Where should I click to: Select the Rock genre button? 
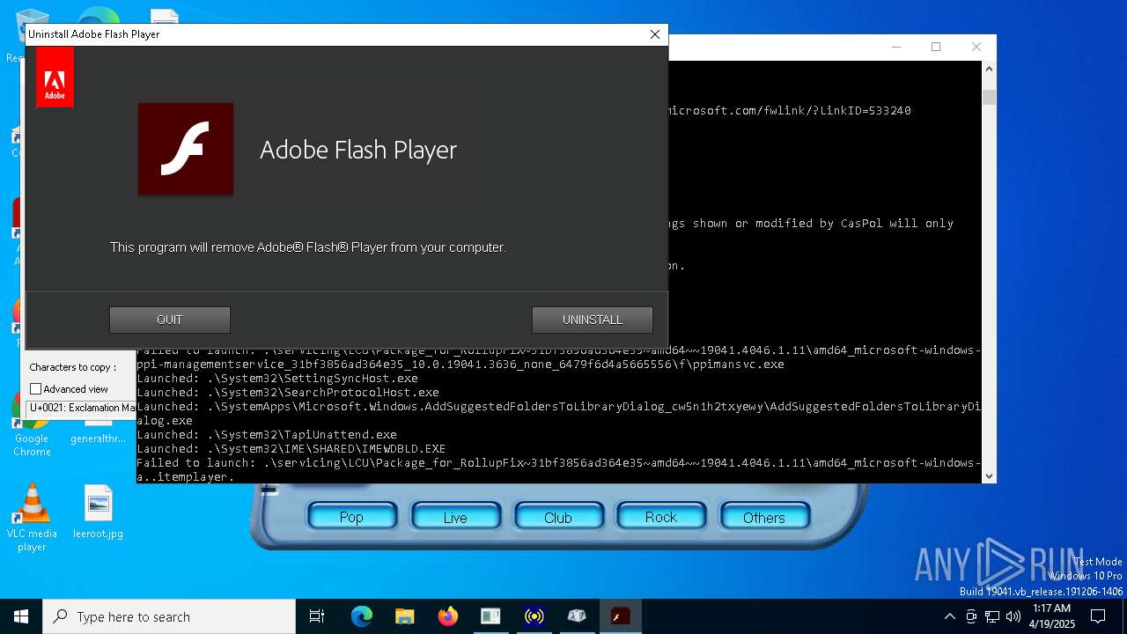pos(661,518)
